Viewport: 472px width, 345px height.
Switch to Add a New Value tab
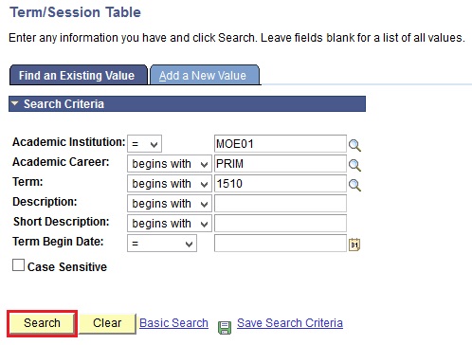[x=205, y=75]
